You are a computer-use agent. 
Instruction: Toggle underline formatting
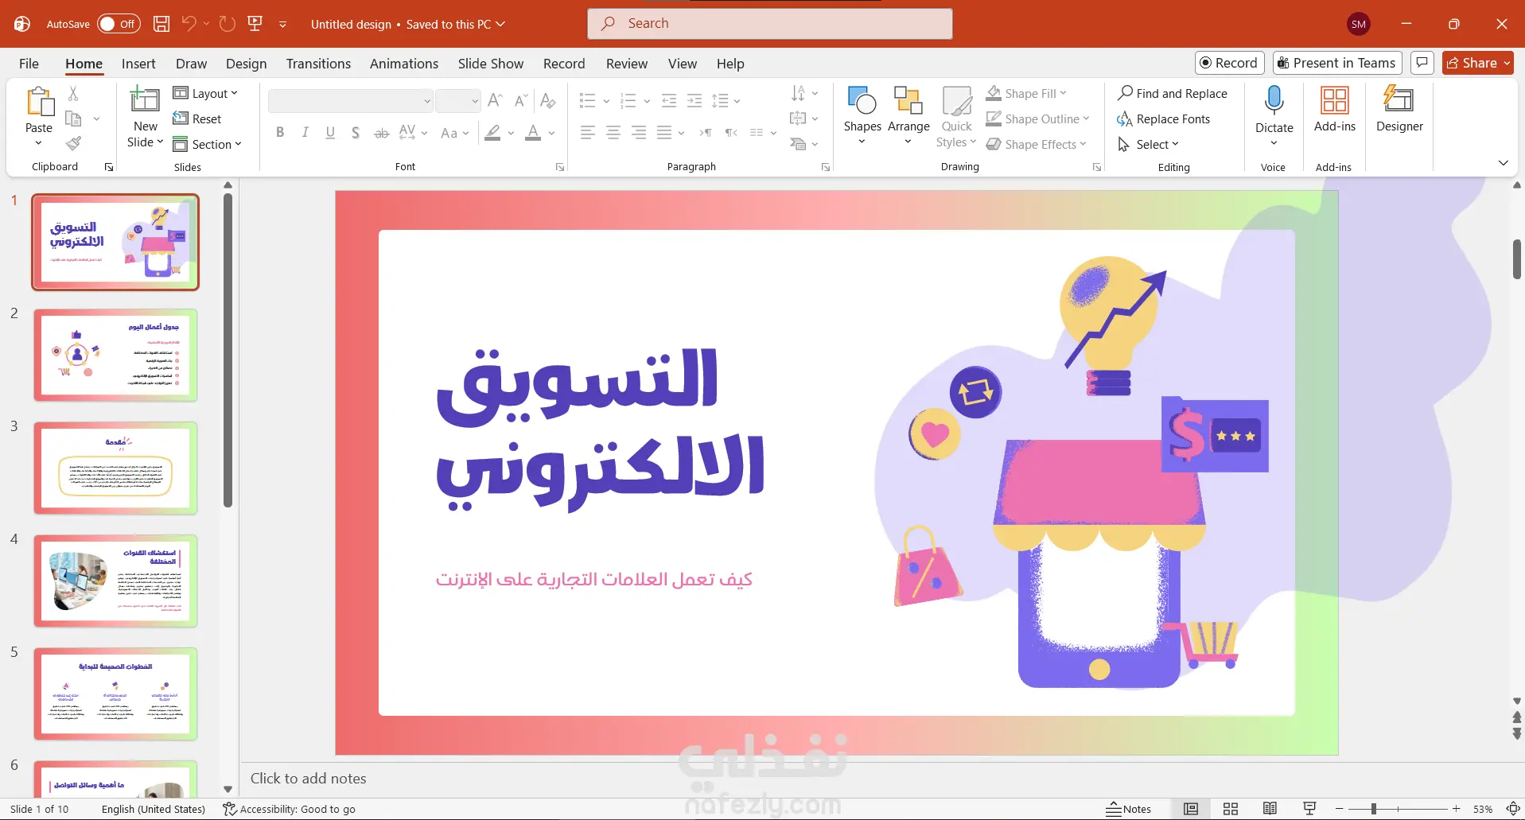330,133
